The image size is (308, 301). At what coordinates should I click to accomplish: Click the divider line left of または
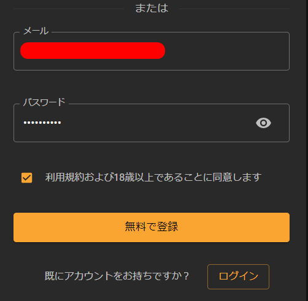[x=69, y=9]
